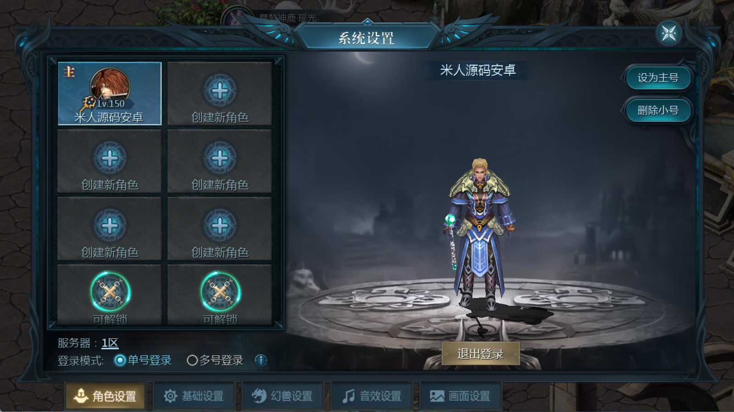The width and height of the screenshot is (734, 412).
Task: Select the 角色设置 tab
Action: pyautogui.click(x=105, y=396)
